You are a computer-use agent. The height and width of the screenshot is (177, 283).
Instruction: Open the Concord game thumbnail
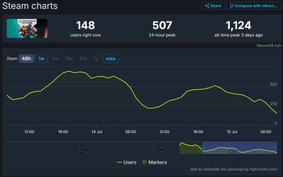click(27, 28)
